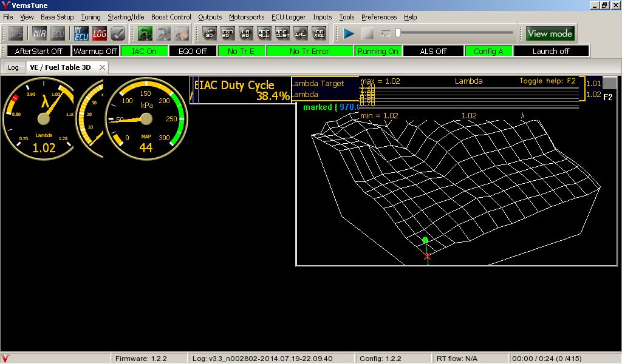Open the Preferences menu
Viewport: 622px width, 364px height.
coord(379,17)
